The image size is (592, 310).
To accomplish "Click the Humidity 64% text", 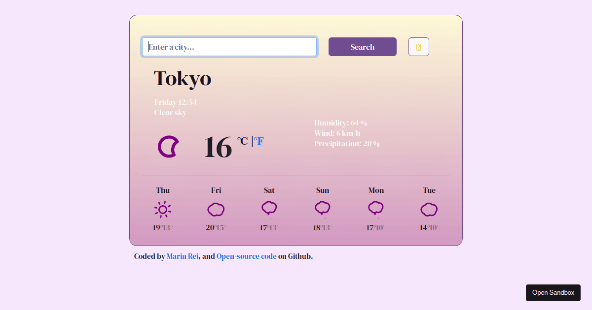I will (340, 123).
